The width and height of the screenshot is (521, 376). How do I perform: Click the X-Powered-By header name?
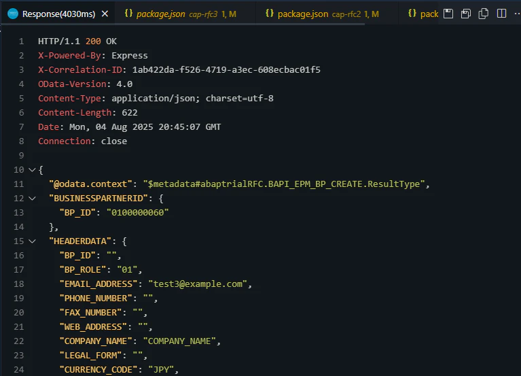coord(69,56)
